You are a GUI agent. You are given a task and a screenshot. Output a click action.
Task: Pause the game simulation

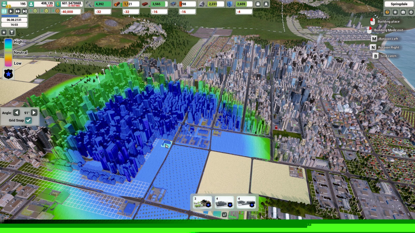4,11
